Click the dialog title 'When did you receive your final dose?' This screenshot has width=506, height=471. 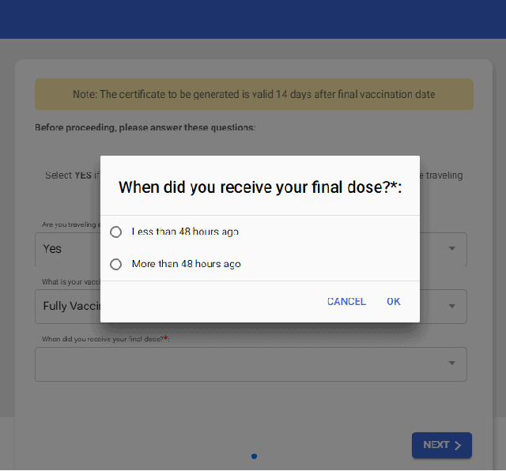tap(260, 187)
